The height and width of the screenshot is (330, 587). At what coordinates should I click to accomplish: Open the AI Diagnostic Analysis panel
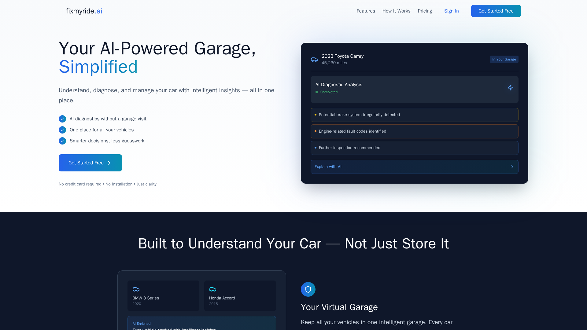point(414,89)
